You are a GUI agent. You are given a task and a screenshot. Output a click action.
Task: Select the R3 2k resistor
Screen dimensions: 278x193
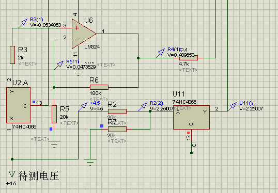click(x=12, y=55)
